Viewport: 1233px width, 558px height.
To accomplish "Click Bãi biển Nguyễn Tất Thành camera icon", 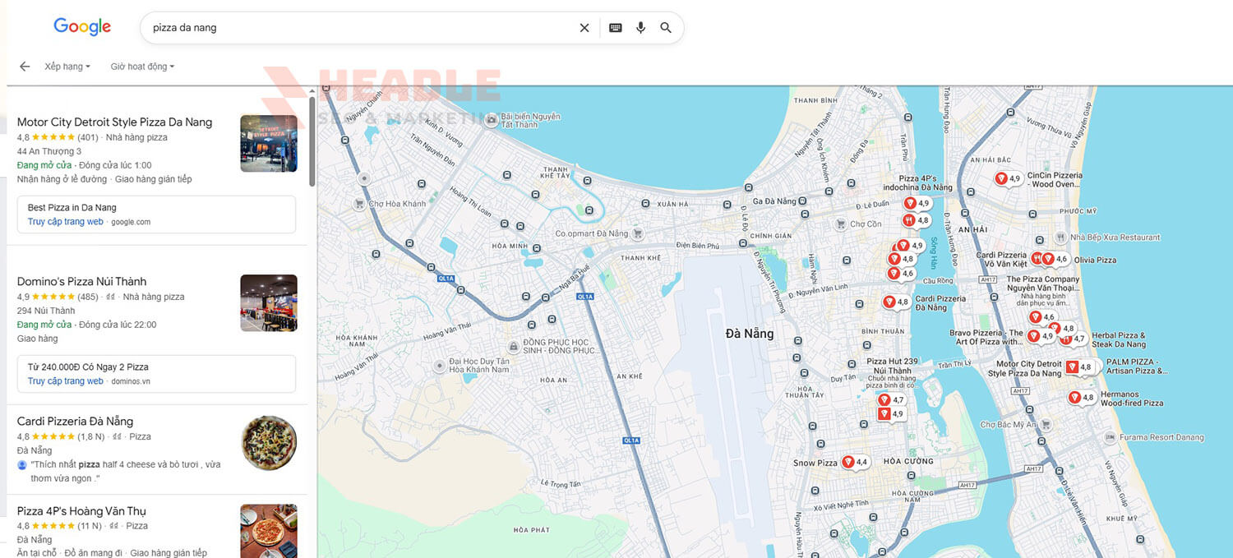I will [492, 120].
